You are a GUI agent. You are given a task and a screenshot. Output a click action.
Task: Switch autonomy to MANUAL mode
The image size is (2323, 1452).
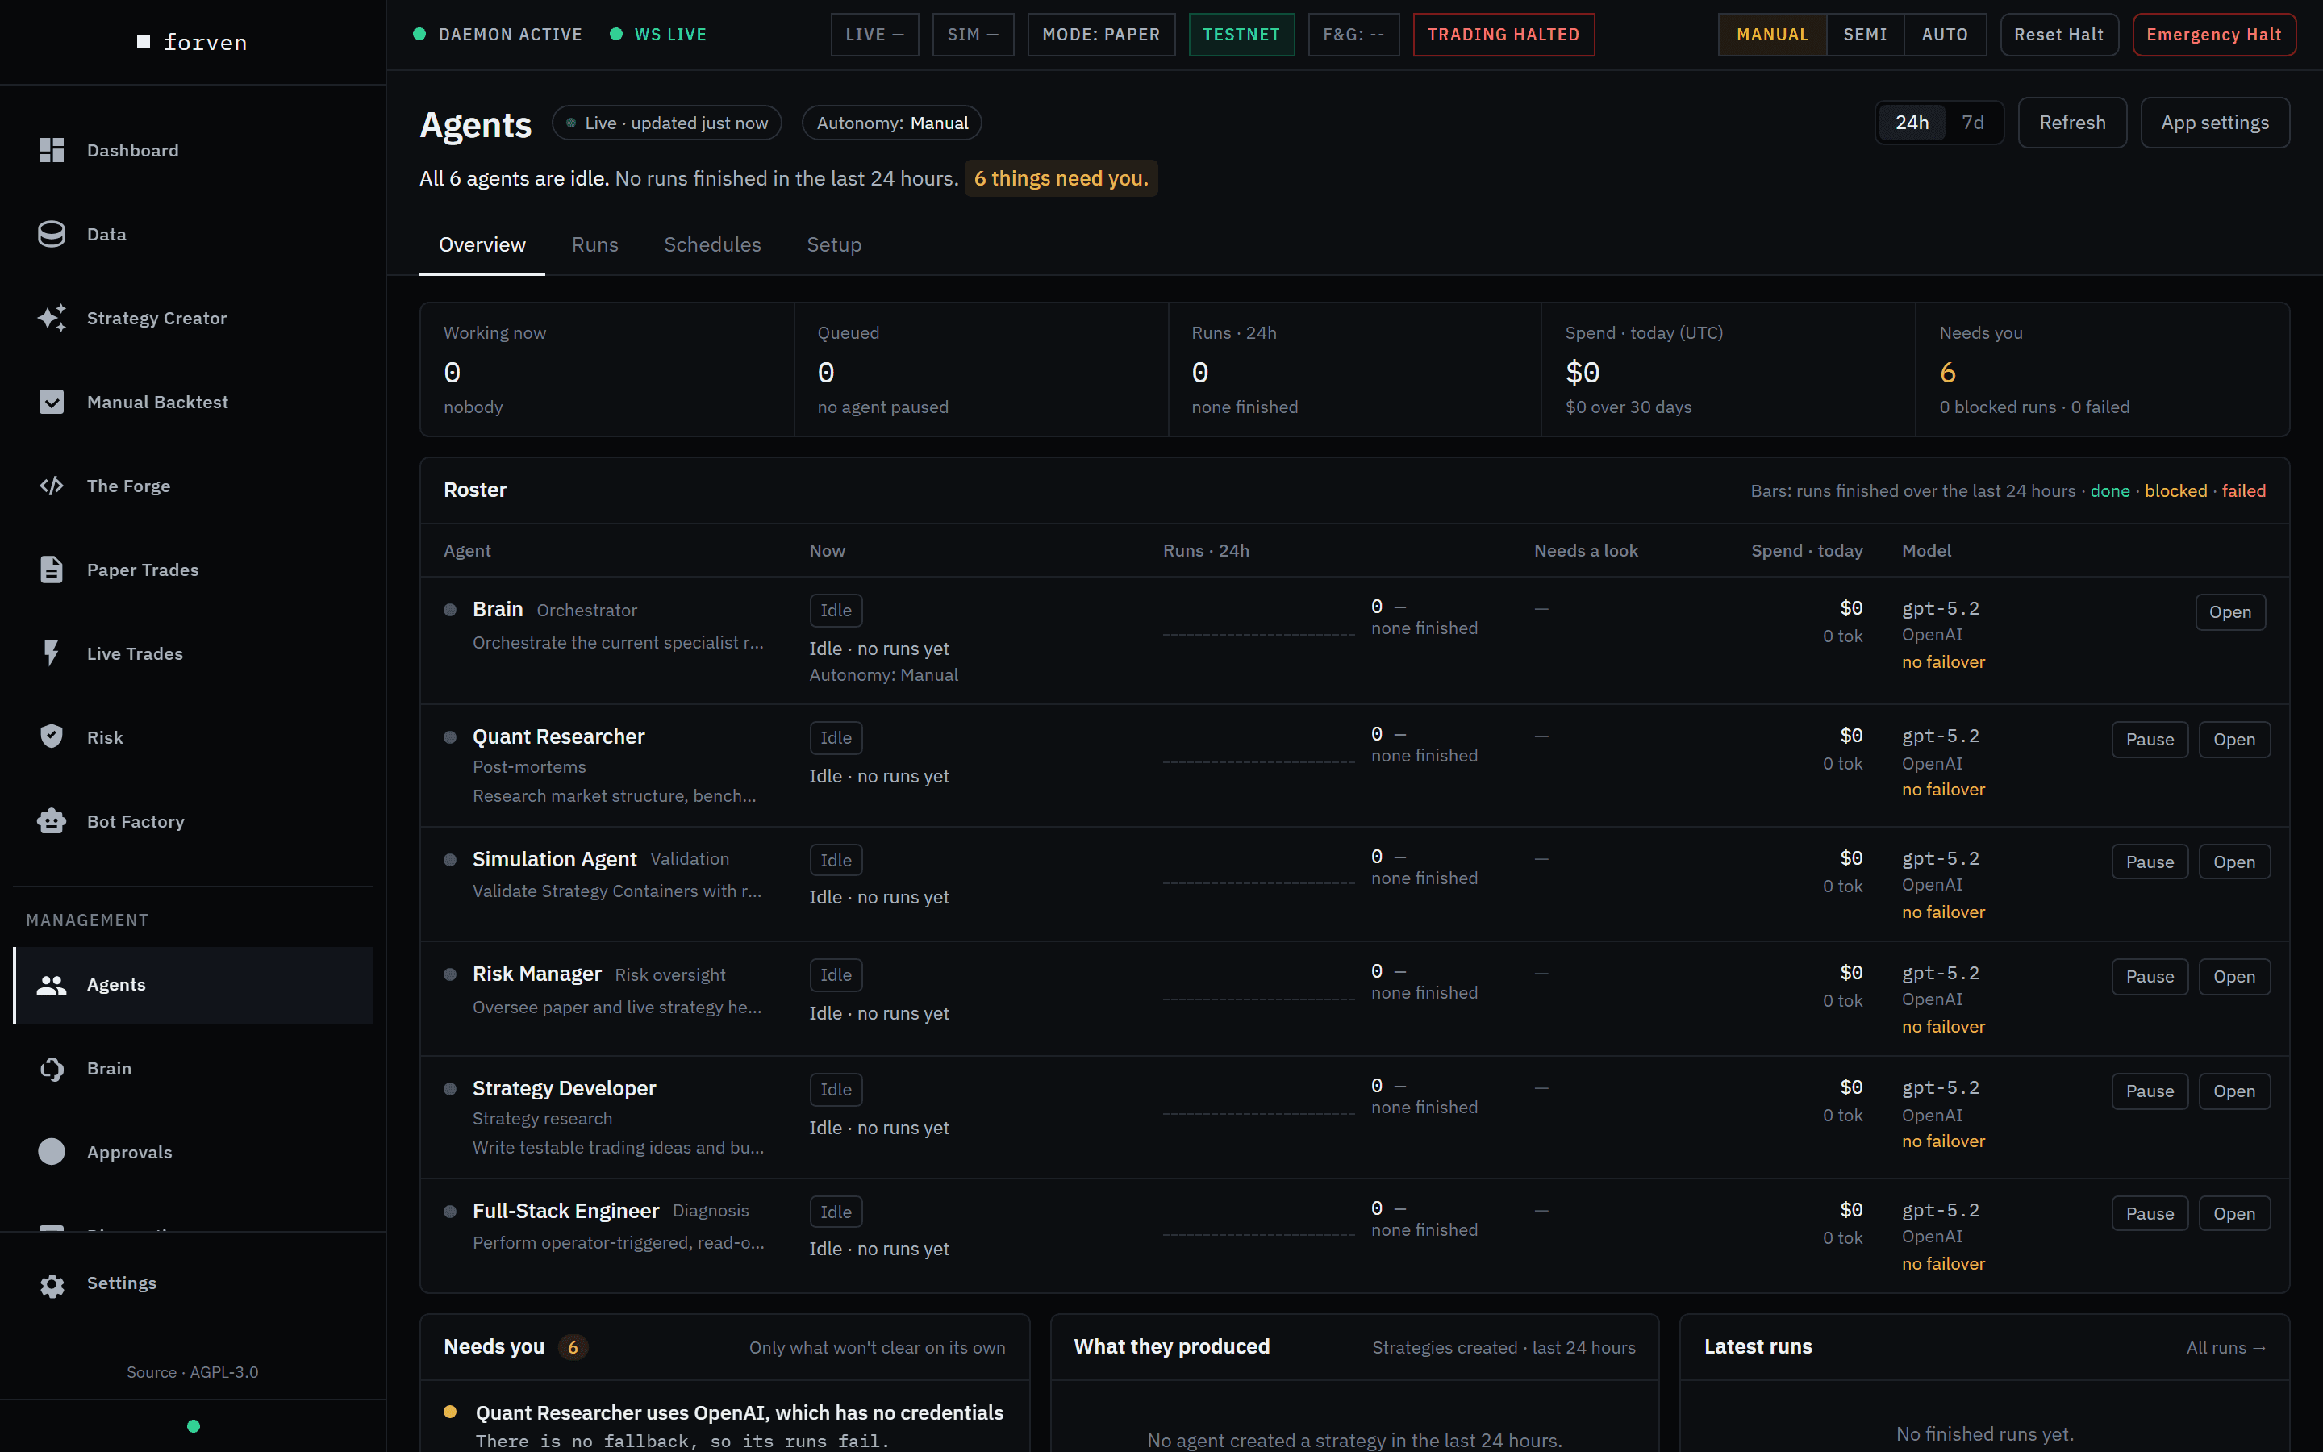pos(1772,35)
